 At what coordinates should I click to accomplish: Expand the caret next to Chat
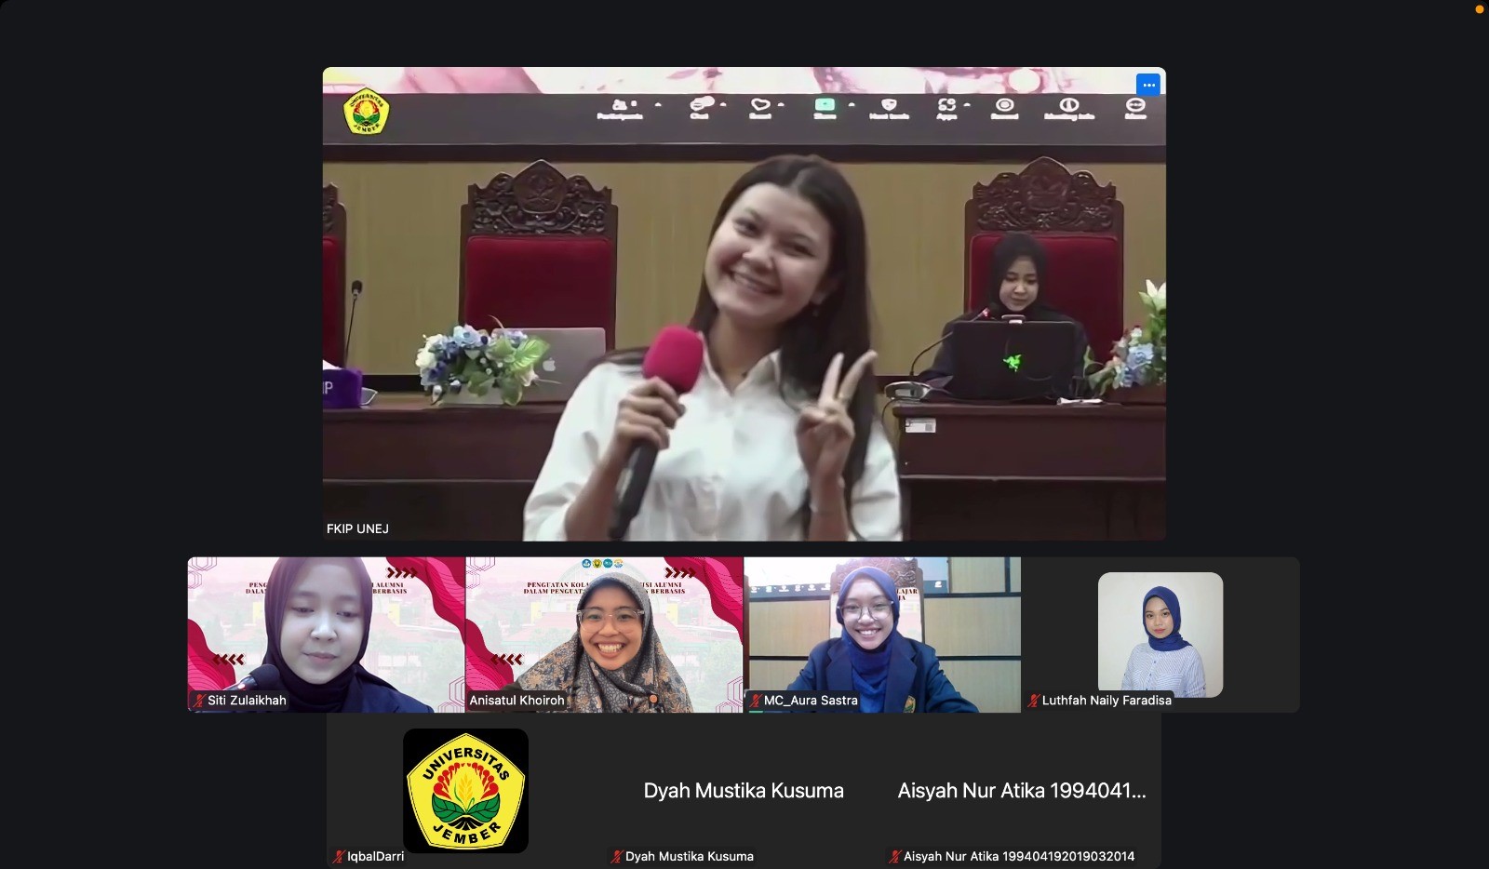pyautogui.click(x=723, y=105)
